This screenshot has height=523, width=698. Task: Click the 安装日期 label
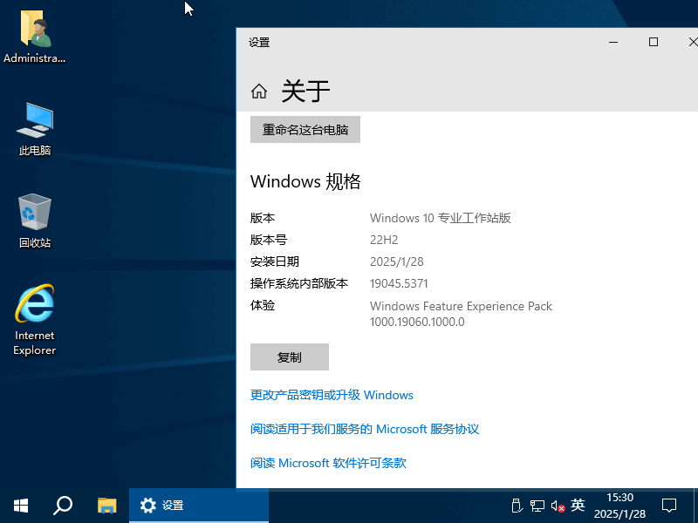(275, 261)
